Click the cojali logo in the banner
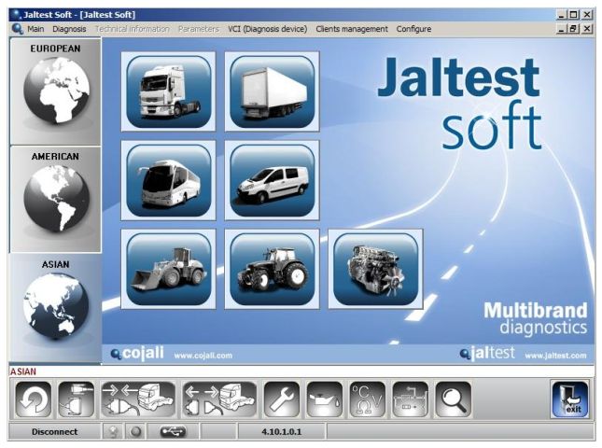602x448 pixels. pos(137,353)
